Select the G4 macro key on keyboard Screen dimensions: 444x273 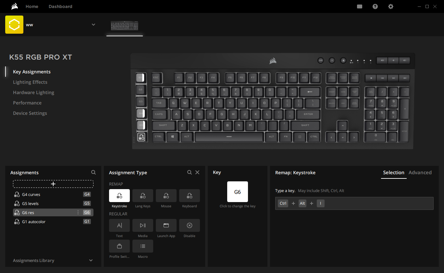[x=141, y=113]
